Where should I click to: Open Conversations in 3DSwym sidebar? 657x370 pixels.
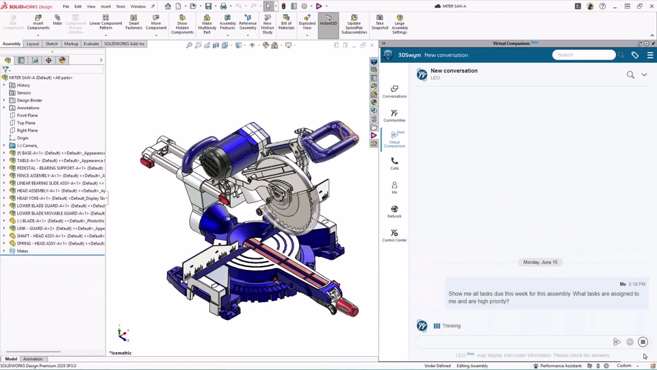pyautogui.click(x=394, y=92)
